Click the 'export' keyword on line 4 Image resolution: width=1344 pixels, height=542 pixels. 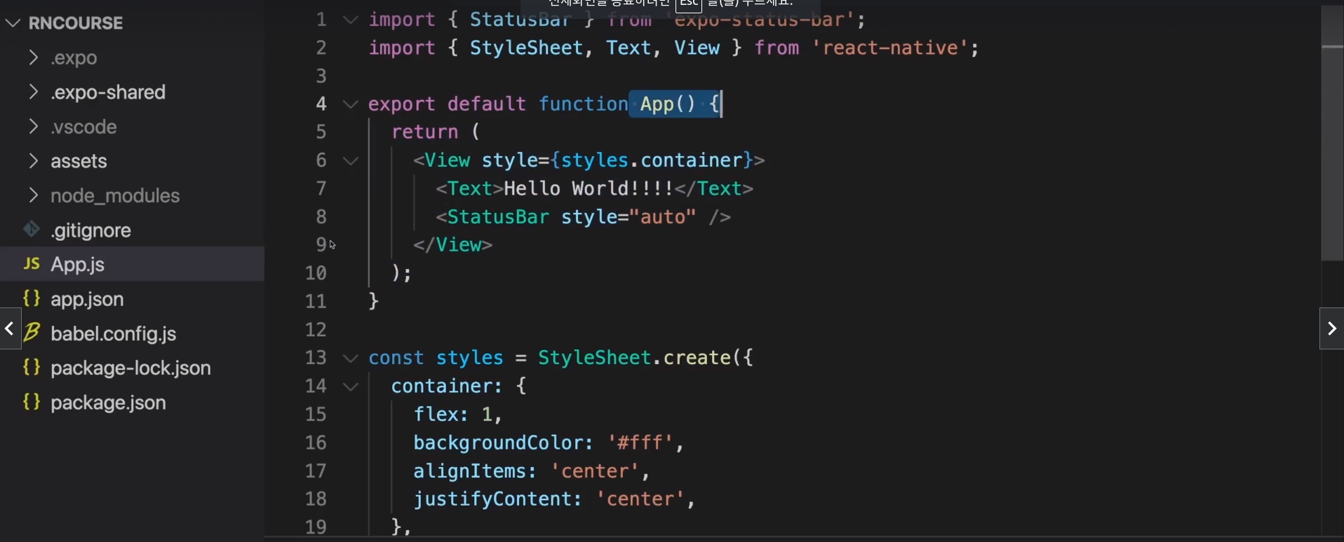click(402, 104)
